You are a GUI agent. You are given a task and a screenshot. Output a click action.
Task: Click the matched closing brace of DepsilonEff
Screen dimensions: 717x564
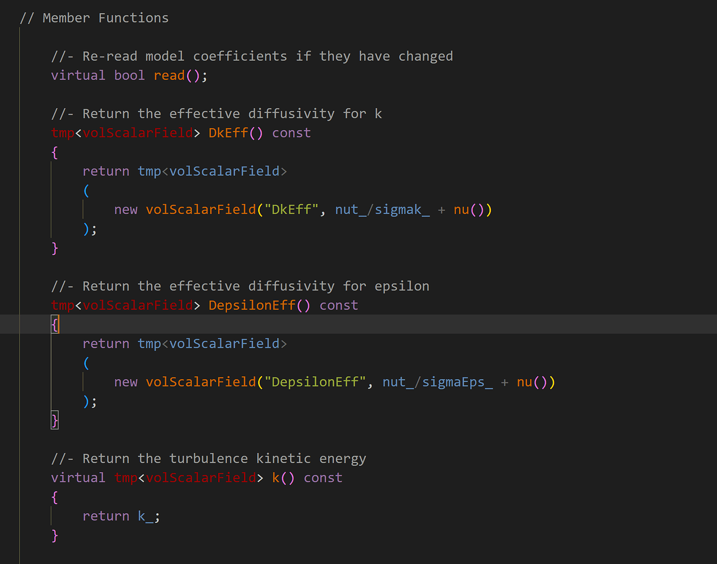pyautogui.click(x=55, y=421)
